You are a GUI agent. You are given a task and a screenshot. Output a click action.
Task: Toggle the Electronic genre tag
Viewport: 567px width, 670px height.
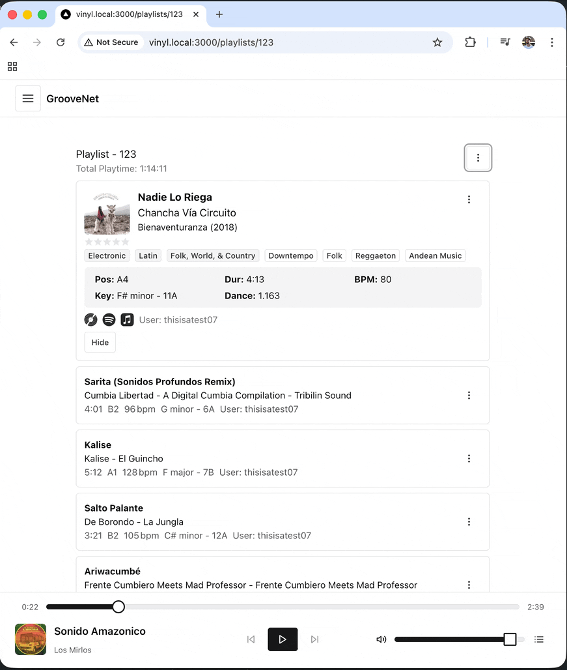coord(107,255)
